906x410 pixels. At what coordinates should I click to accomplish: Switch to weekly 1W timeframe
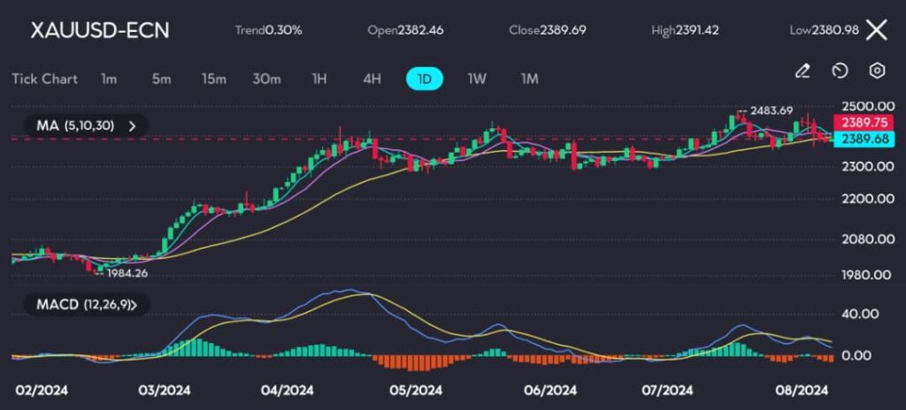pyautogui.click(x=477, y=79)
